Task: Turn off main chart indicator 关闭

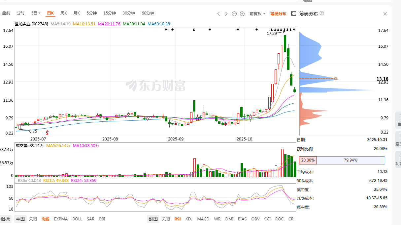Action: pyautogui.click(x=33, y=219)
